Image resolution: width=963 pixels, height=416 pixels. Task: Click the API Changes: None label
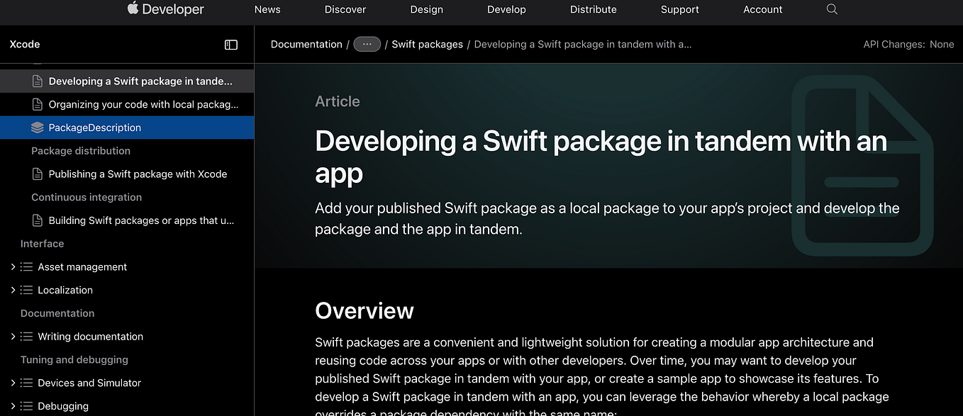pyautogui.click(x=908, y=44)
